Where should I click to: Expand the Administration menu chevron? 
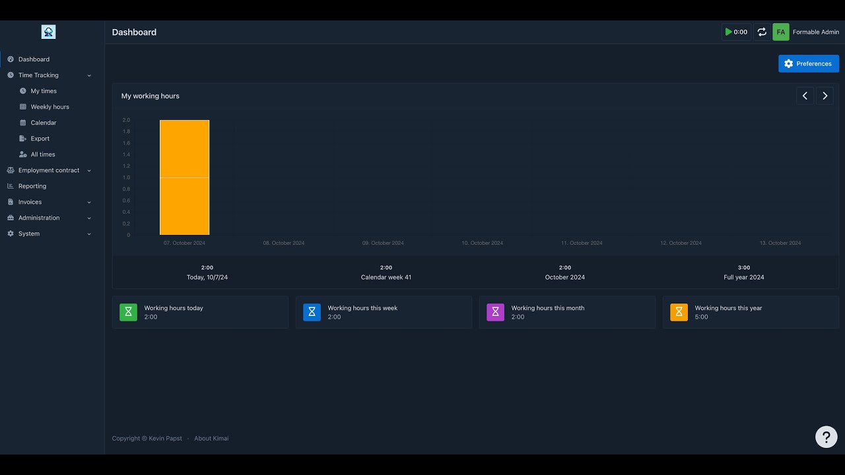[89, 218]
